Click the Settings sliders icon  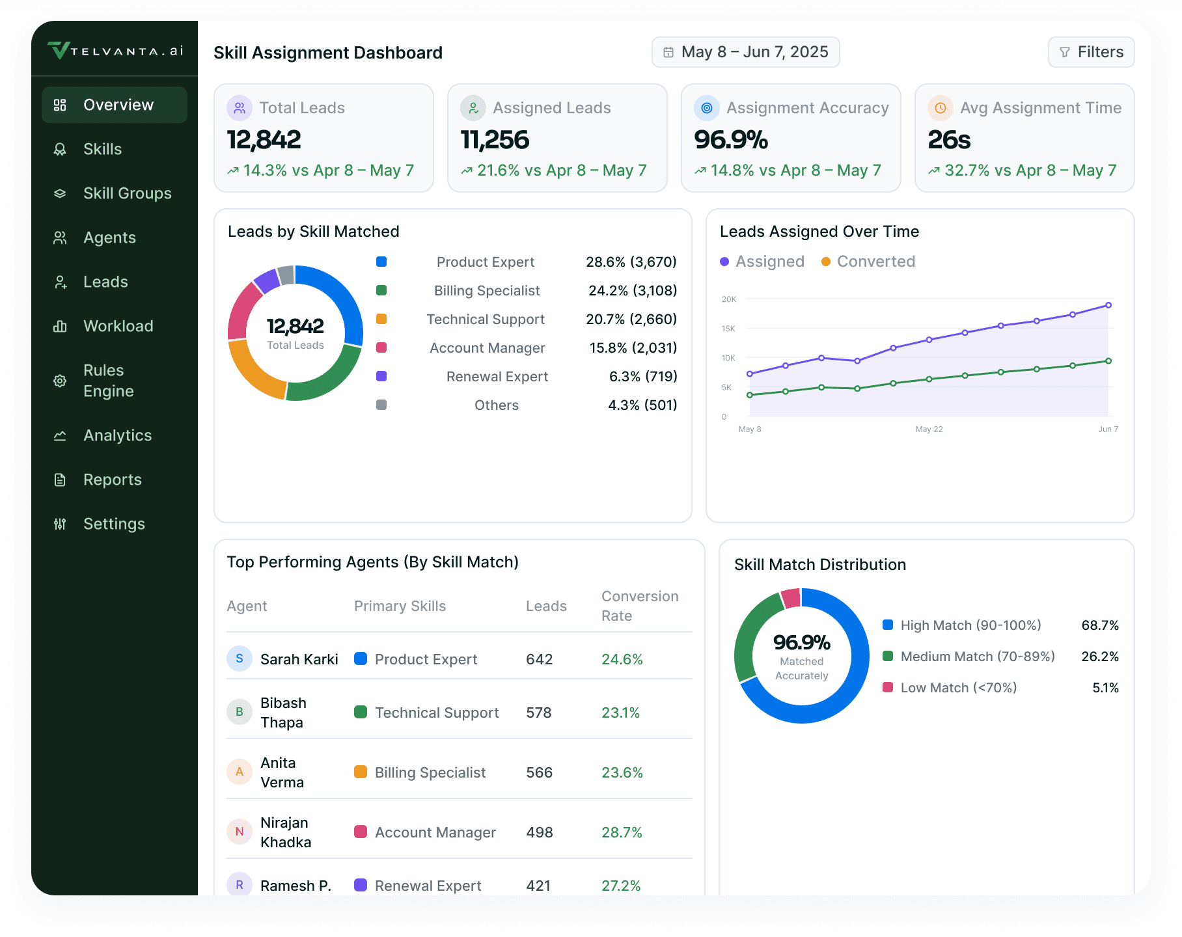60,524
